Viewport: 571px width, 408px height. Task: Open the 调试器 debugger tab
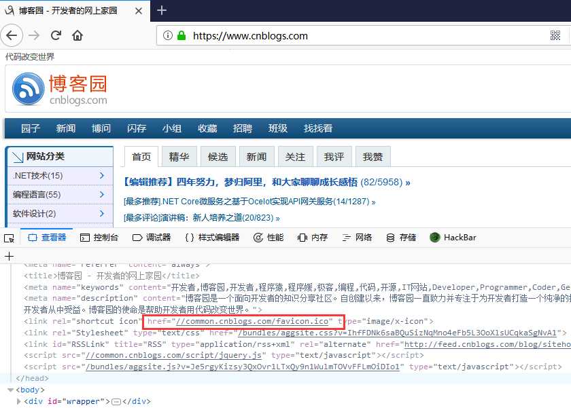point(152,238)
